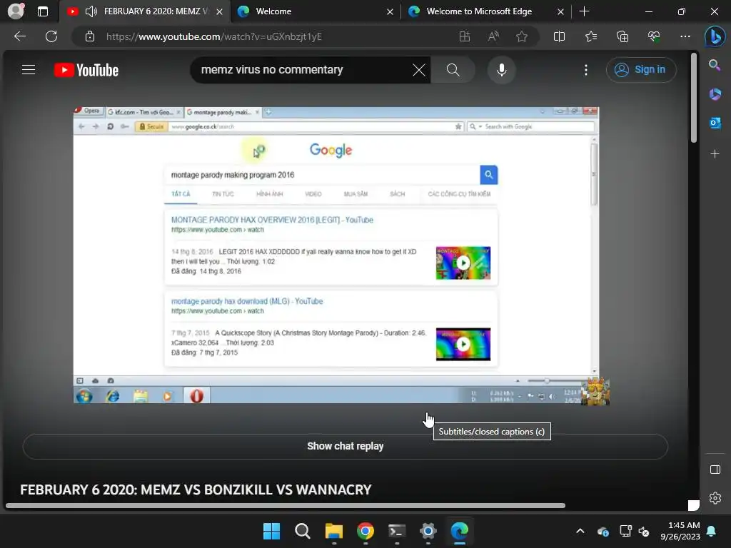Open YouTube settings three-dot menu

[x=586, y=70]
